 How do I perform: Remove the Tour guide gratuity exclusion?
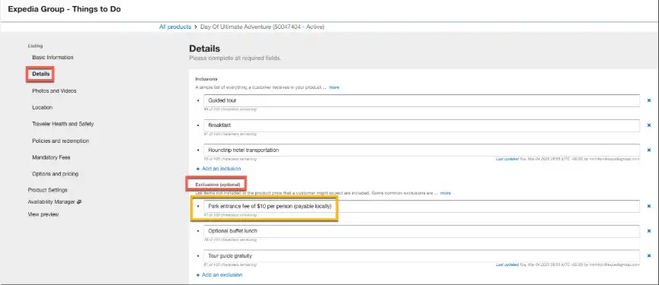point(649,255)
